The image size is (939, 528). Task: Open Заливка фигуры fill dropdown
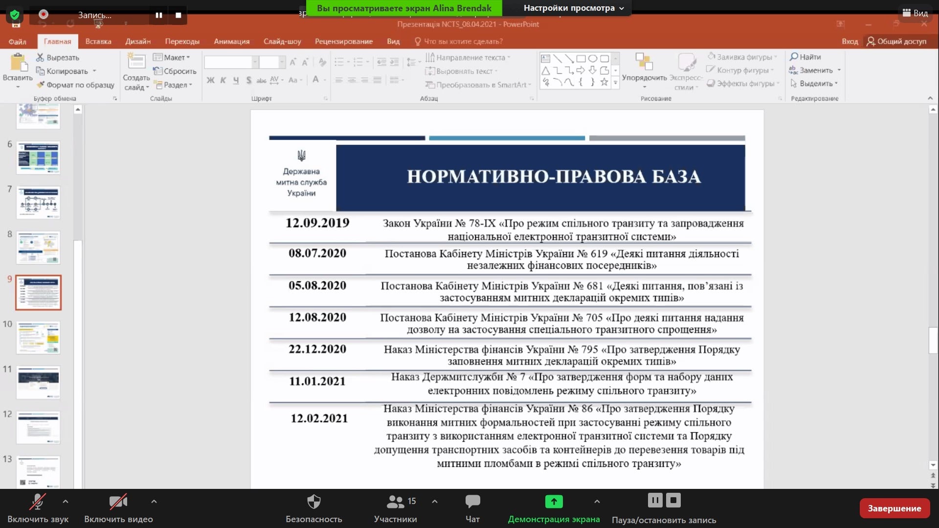coord(742,57)
